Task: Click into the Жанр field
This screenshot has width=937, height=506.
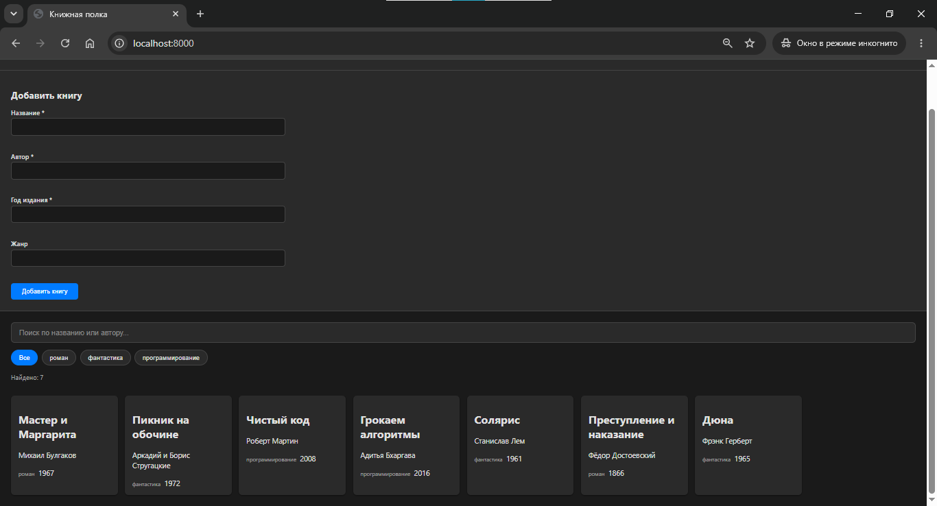Action: coord(147,258)
